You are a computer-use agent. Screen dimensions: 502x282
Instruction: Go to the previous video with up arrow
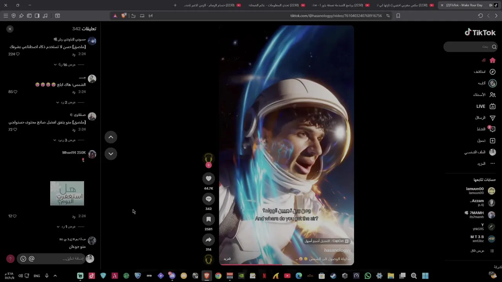pyautogui.click(x=111, y=137)
